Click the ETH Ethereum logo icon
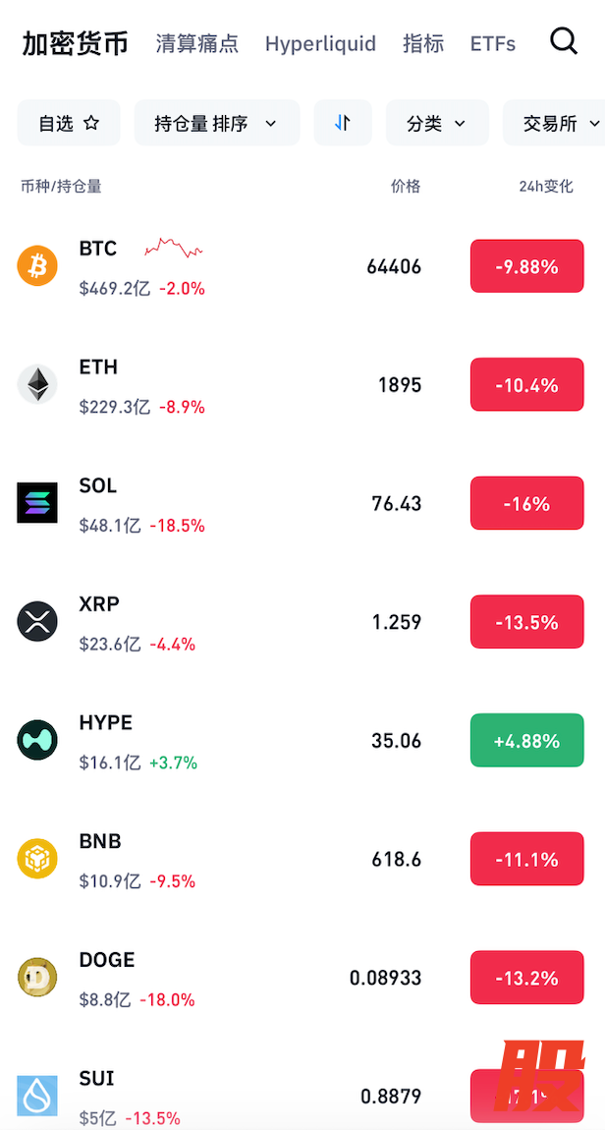The height and width of the screenshot is (1130, 605). [37, 384]
